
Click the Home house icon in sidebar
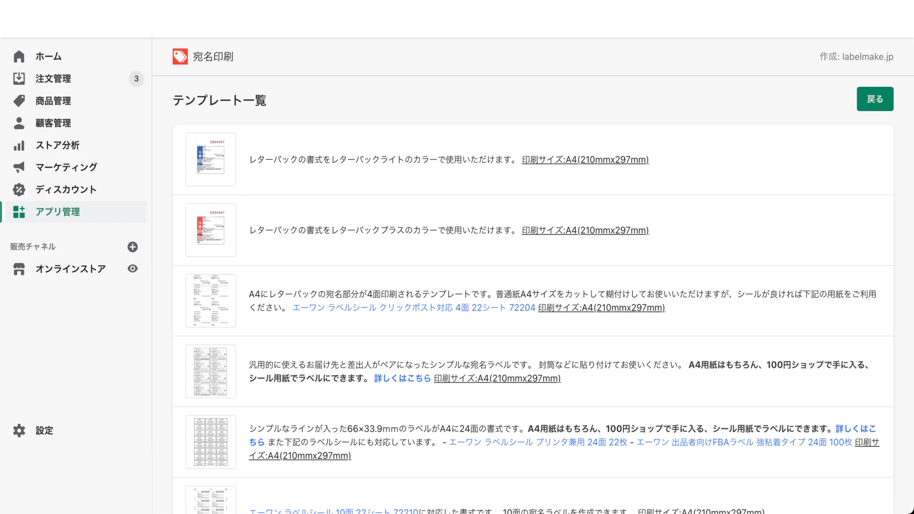point(19,57)
